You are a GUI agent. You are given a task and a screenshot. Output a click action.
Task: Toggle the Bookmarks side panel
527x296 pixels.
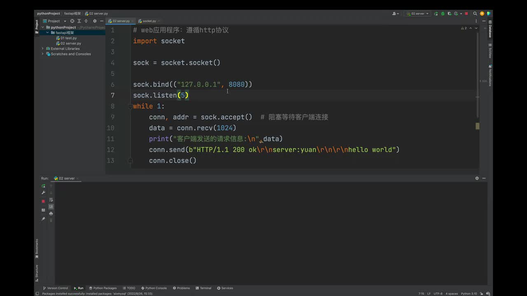coord(37,248)
